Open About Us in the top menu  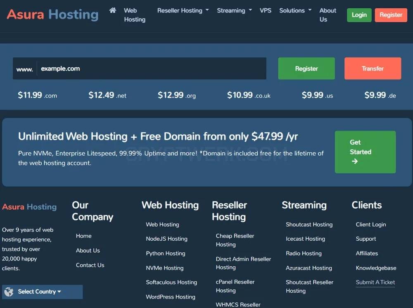(x=328, y=15)
